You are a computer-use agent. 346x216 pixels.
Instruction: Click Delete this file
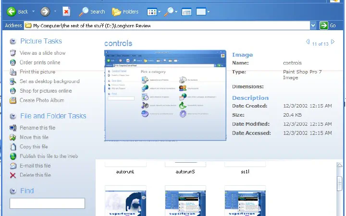click(x=35, y=175)
